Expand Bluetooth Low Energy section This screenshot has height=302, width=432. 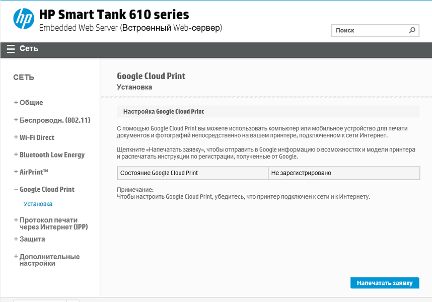52,155
